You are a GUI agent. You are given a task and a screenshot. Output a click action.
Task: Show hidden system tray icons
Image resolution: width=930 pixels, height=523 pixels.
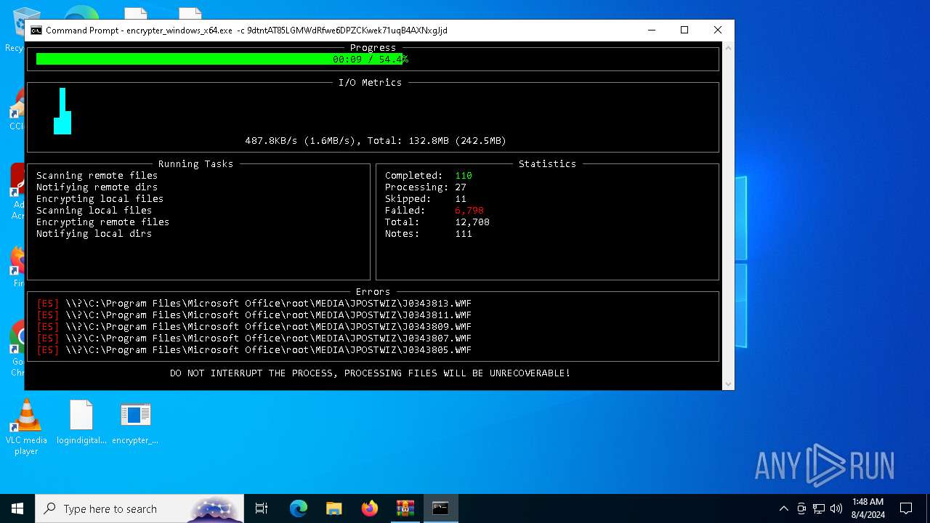tap(783, 508)
